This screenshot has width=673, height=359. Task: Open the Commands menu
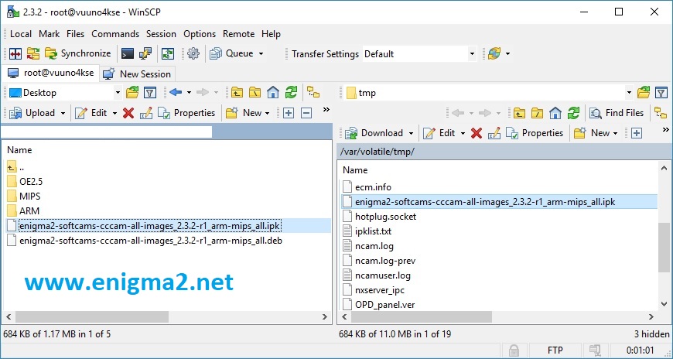coord(115,34)
